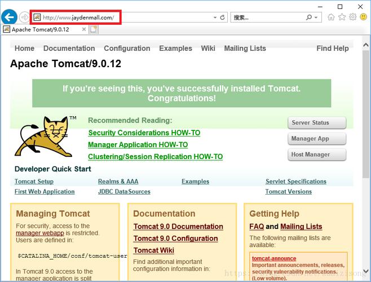Open browser Tools gear icon
This screenshot has height=282, width=371.
click(x=353, y=17)
